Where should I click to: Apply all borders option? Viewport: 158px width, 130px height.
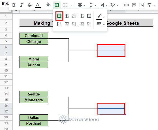[59, 16]
